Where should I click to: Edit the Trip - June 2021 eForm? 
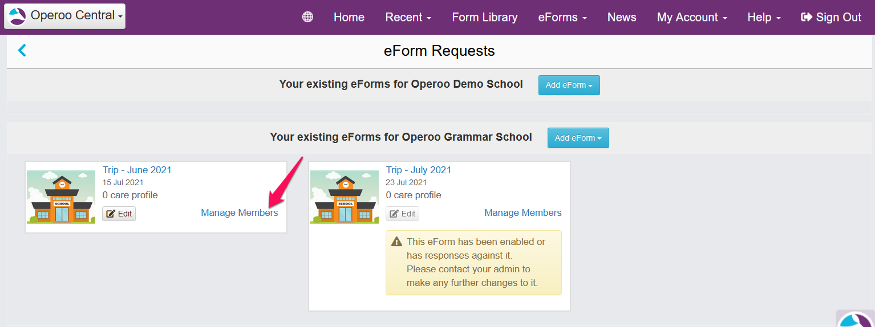(119, 214)
